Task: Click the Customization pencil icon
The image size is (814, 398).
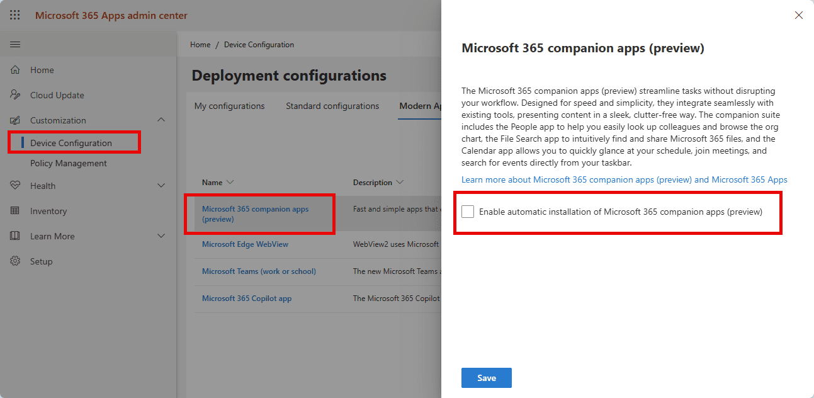Action: (x=16, y=120)
